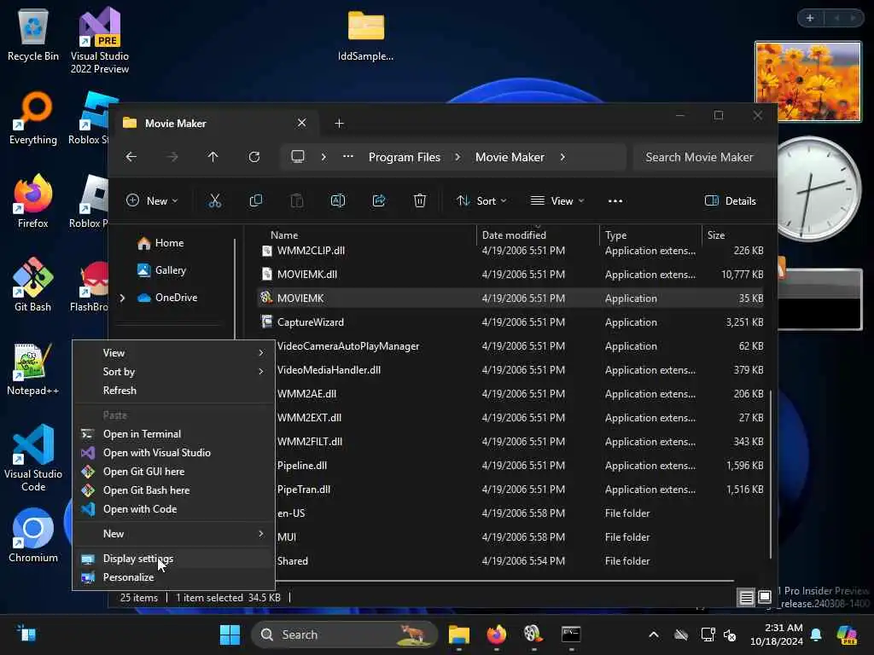The image size is (874, 655).
Task: Close the Movie Maker tab
Action: tap(301, 123)
